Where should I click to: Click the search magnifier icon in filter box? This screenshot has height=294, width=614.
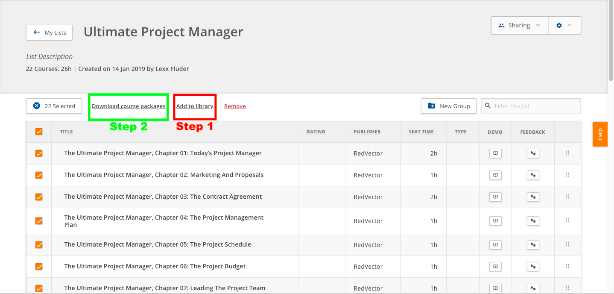pos(488,106)
